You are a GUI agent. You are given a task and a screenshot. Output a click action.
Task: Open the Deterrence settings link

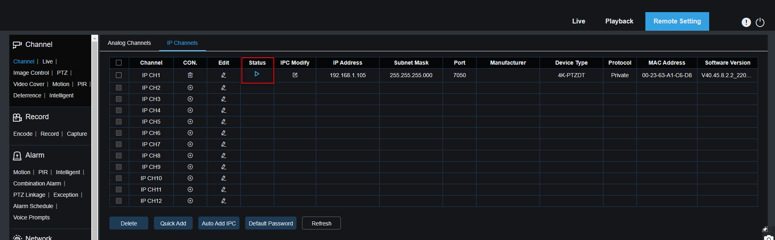(x=27, y=95)
